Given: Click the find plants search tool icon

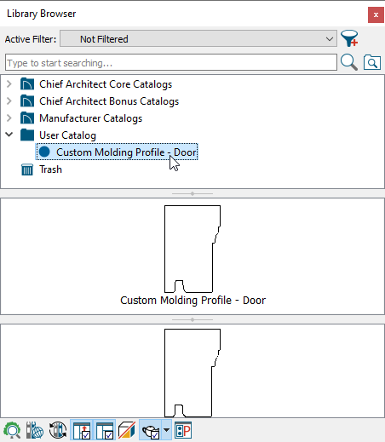Looking at the screenshot, I should coord(12,430).
